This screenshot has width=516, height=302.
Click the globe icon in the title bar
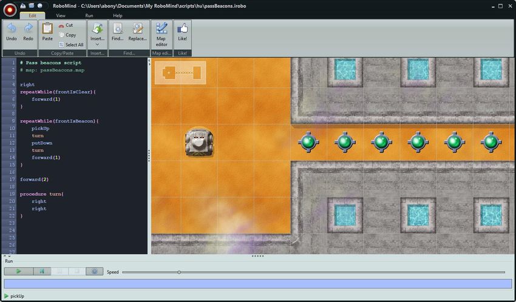pos(40,6)
